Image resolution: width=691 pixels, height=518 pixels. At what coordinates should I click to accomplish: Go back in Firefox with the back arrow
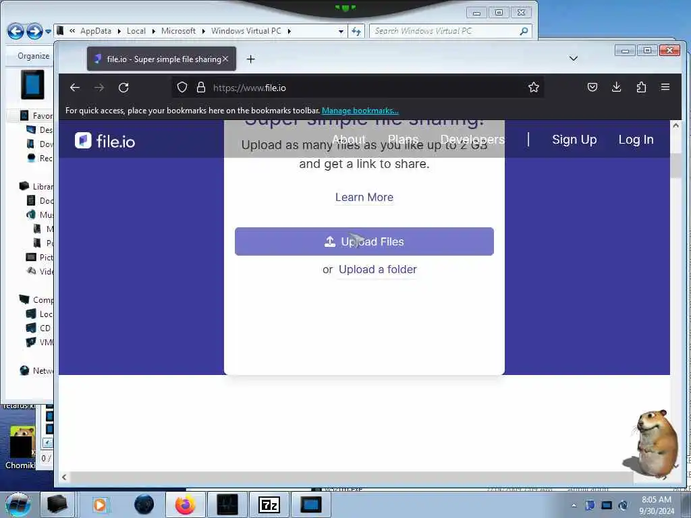75,88
